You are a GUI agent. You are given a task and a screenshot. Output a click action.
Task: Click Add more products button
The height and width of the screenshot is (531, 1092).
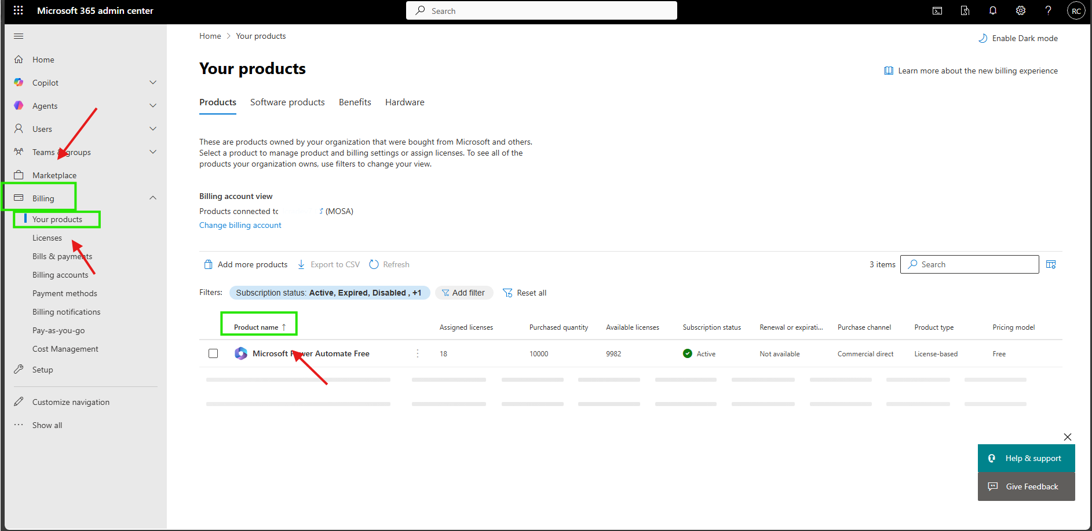[x=246, y=264]
